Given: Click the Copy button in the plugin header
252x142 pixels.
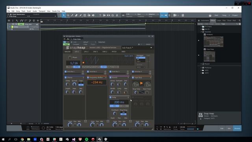Looking at the screenshot, I should [85, 44].
